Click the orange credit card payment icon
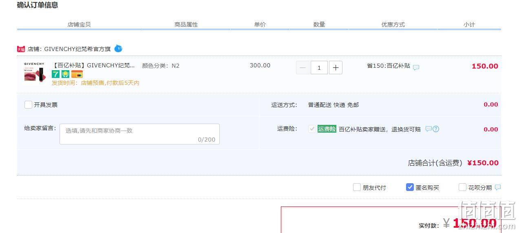Screen dimensions: 519x233 point(77,74)
